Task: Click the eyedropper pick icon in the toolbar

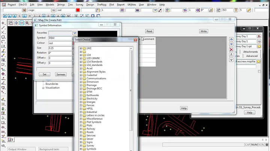Action: point(160,10)
